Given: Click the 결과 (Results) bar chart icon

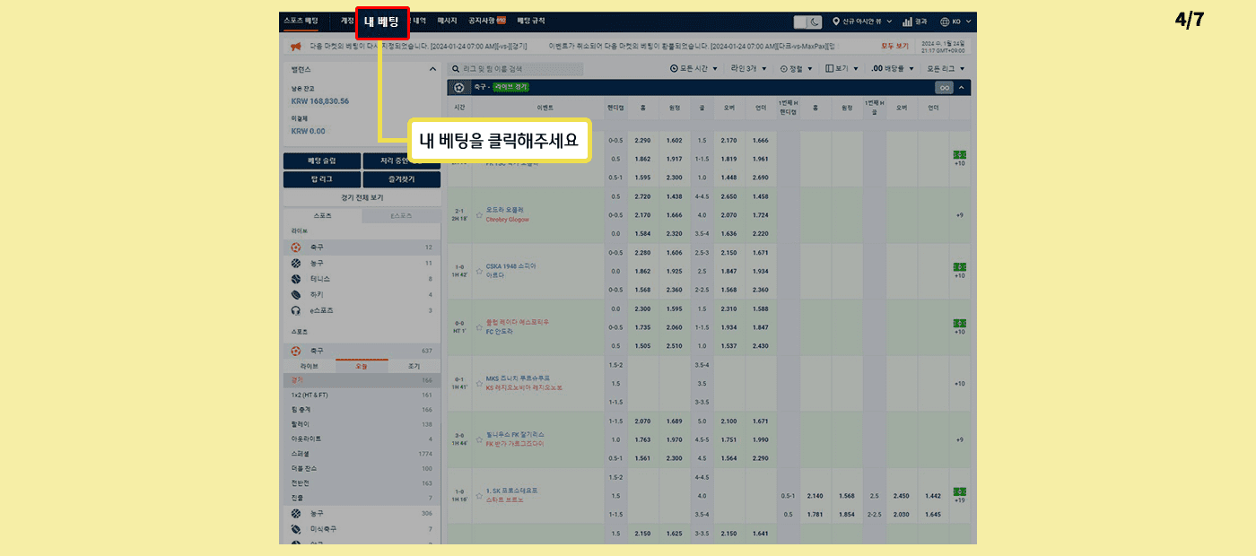Looking at the screenshot, I should tap(907, 22).
